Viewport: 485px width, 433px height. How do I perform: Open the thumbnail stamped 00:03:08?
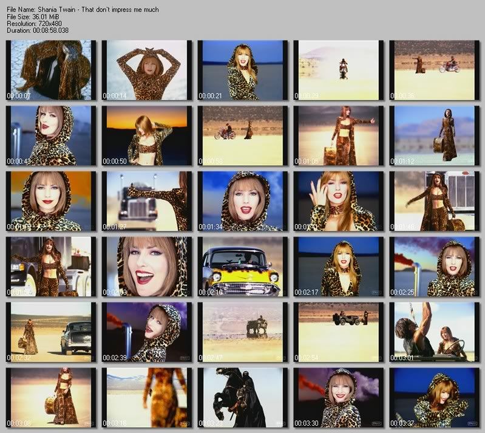click(x=51, y=398)
